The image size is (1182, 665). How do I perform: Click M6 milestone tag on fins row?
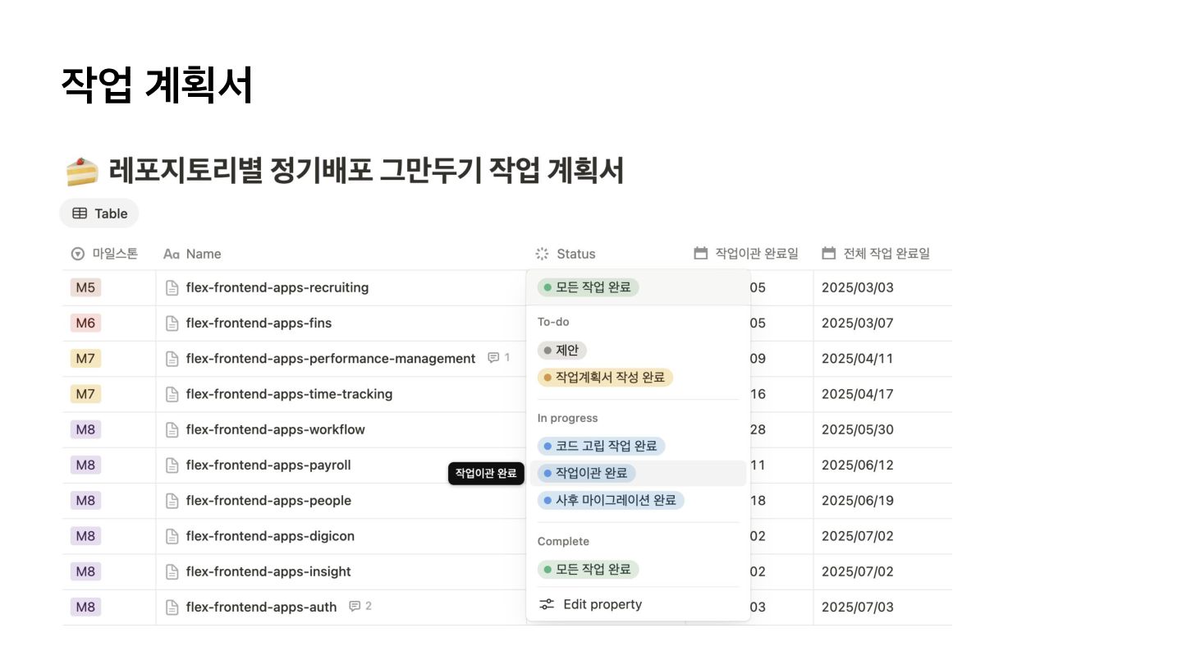(85, 323)
